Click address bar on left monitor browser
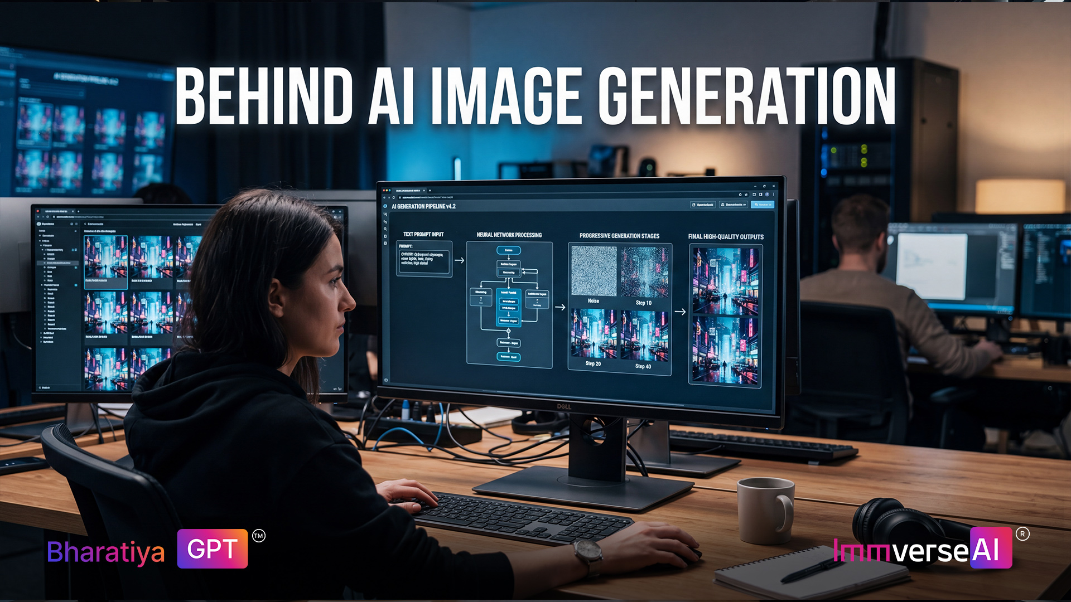The image size is (1071, 602). pyautogui.click(x=195, y=217)
